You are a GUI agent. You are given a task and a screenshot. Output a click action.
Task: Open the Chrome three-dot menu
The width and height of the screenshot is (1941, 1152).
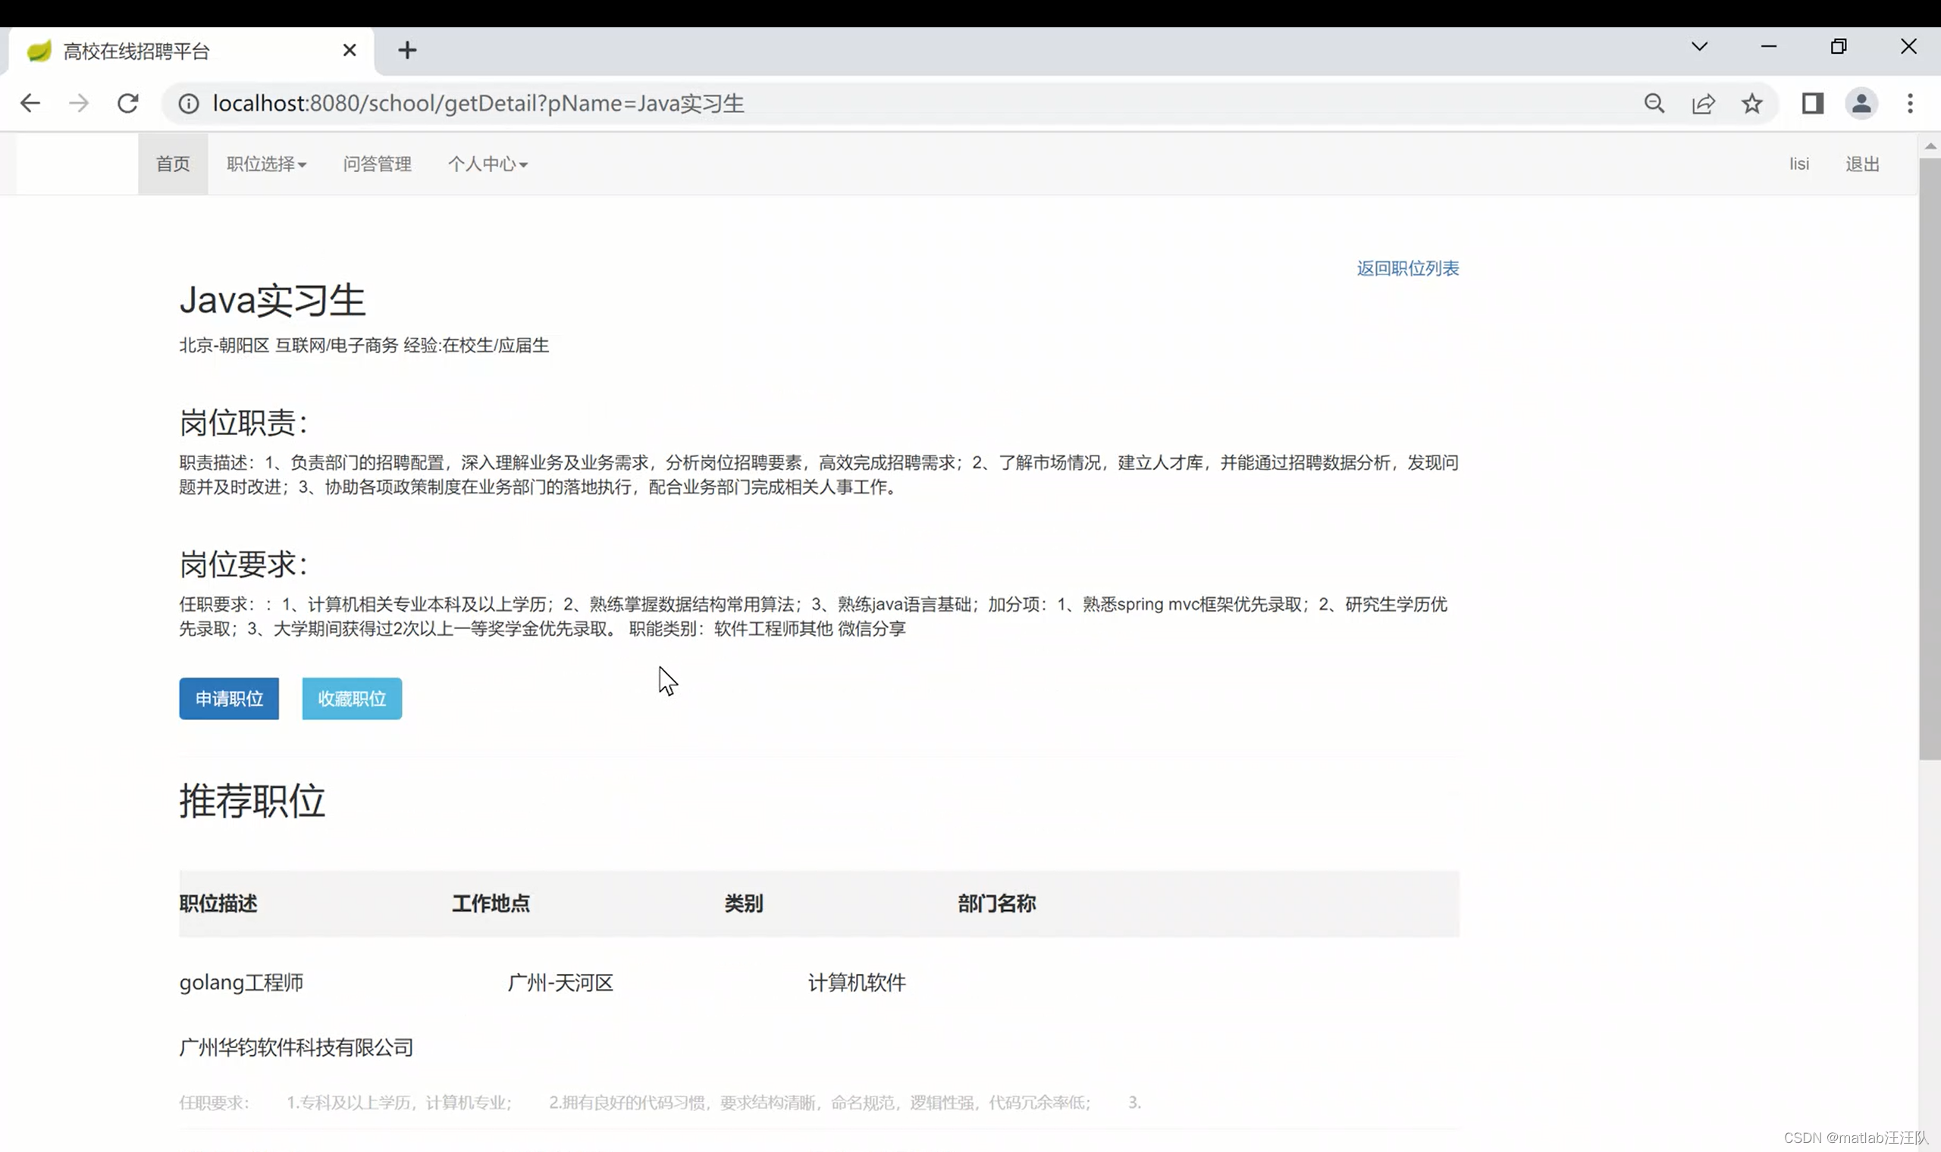tap(1910, 103)
